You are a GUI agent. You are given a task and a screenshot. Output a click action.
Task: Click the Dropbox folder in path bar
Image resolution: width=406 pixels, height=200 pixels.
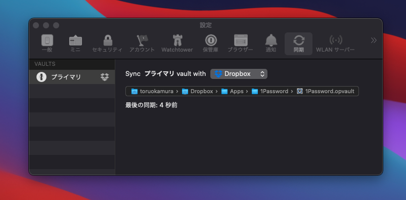198,91
